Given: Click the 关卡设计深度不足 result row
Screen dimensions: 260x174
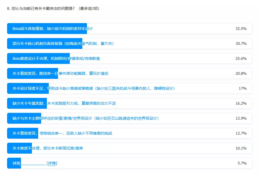Looking at the screenshot, I should tap(130, 88).
